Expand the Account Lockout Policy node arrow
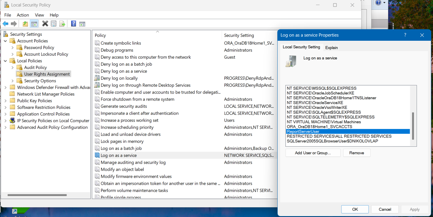Viewport: 433px width, 217px height. (12, 54)
